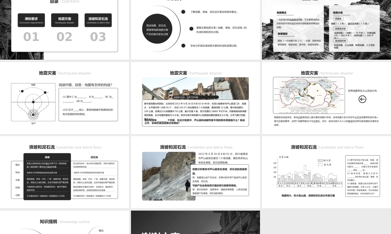391x234 pixels.
Task: Click the 特大型 hatched legend swatch
Action: (x=321, y=160)
